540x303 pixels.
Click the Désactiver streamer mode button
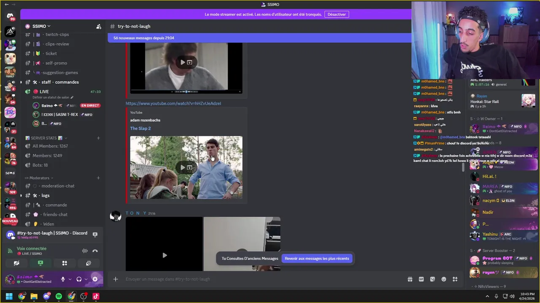click(x=337, y=14)
